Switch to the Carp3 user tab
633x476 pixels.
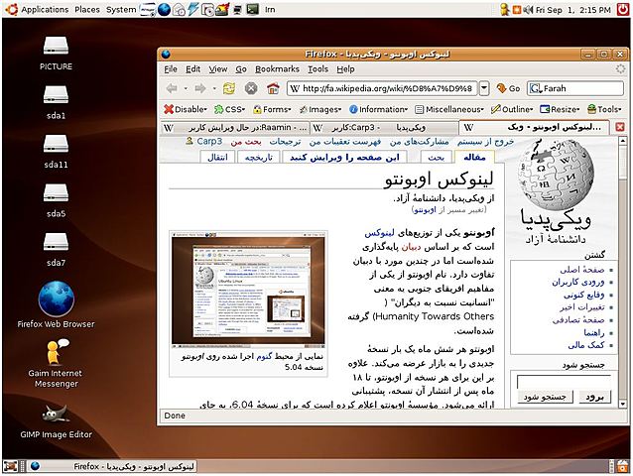pos(384,128)
